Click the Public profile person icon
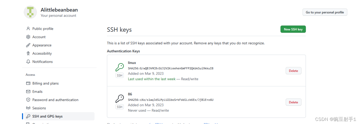 tap(28, 29)
